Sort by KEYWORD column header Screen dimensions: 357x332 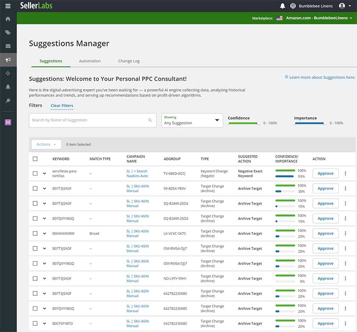pos(61,159)
